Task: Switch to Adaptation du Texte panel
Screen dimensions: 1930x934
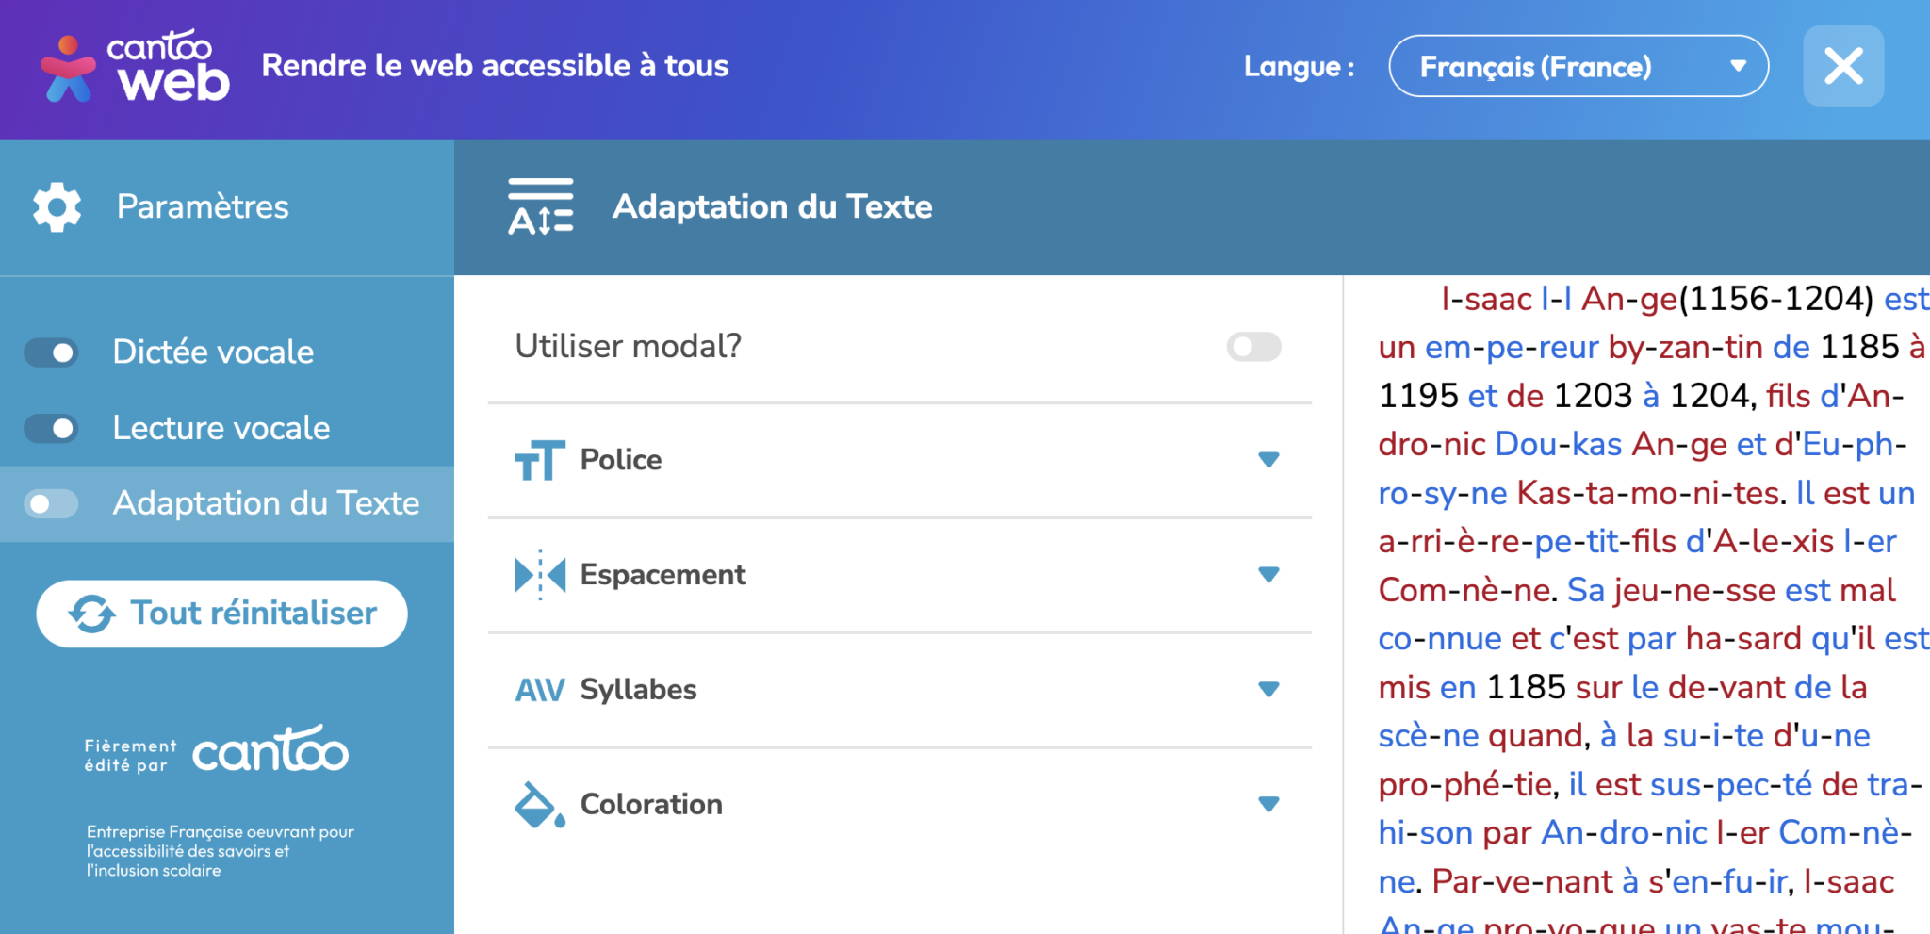Action: coord(265,503)
